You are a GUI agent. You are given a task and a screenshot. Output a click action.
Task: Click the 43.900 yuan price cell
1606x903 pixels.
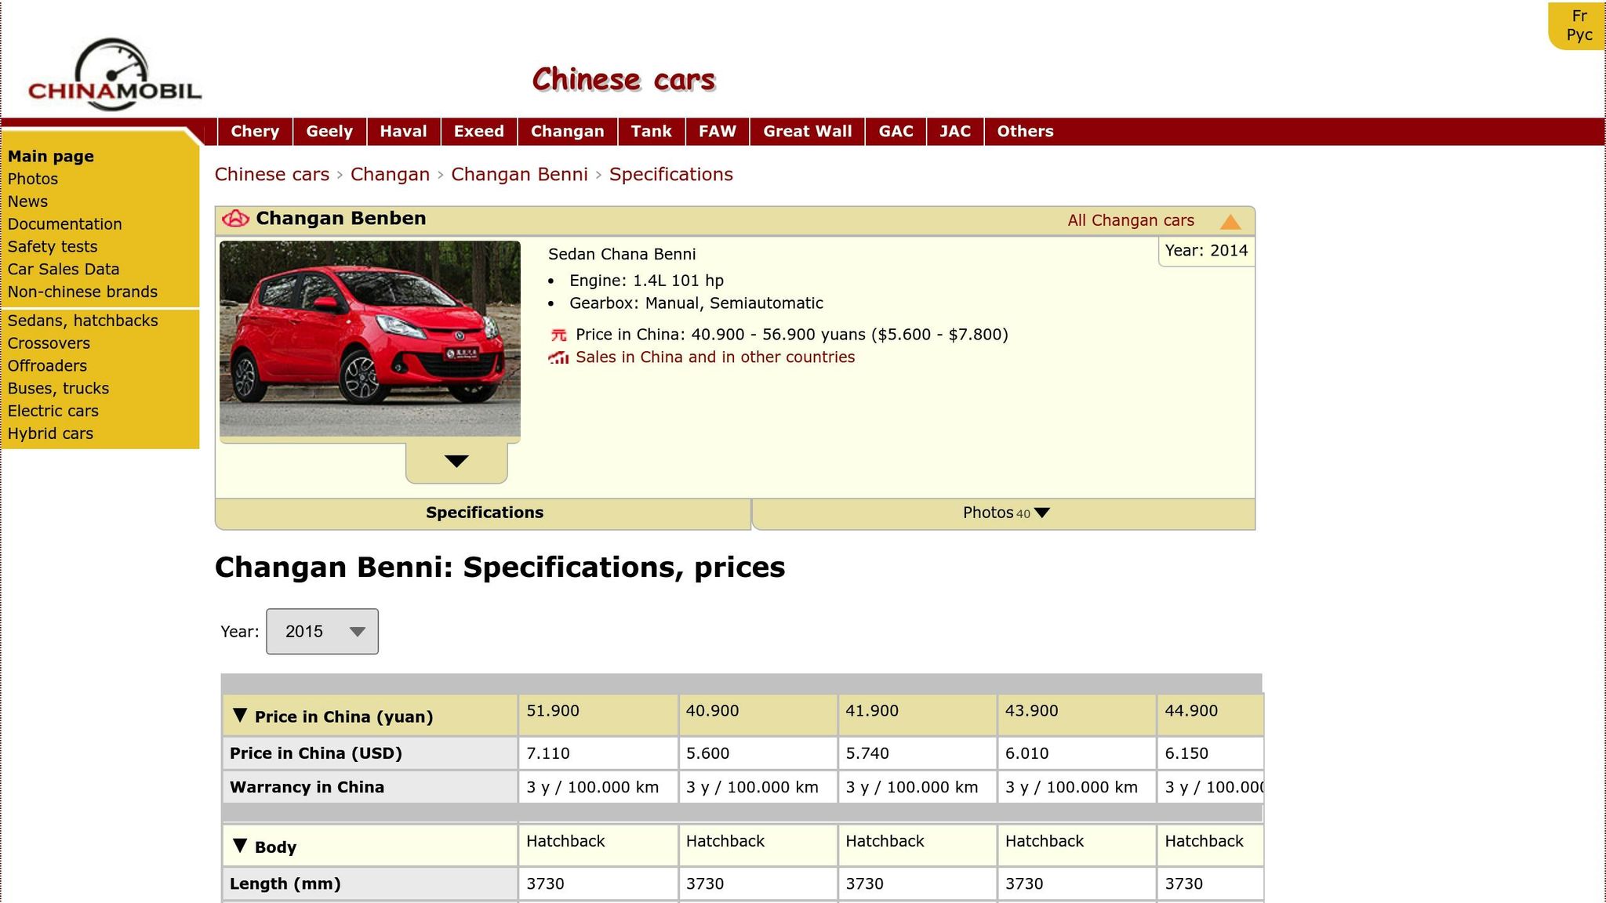pyautogui.click(x=1077, y=715)
